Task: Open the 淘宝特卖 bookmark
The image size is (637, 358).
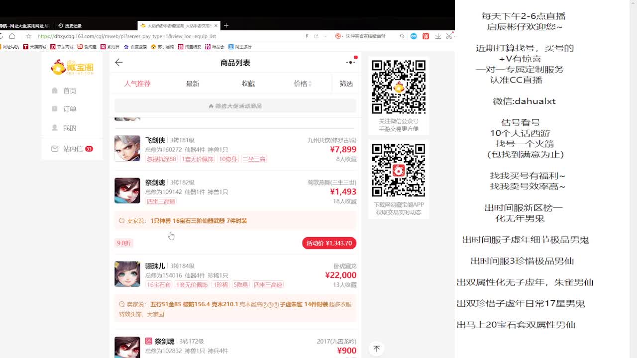Action: tap(190, 47)
